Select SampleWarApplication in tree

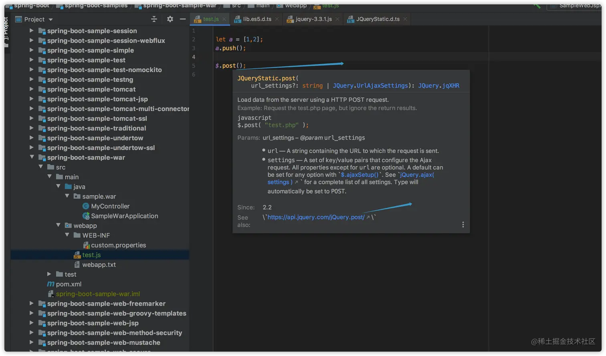click(x=124, y=216)
